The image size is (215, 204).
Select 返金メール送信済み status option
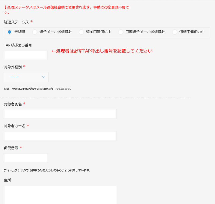[35, 32]
